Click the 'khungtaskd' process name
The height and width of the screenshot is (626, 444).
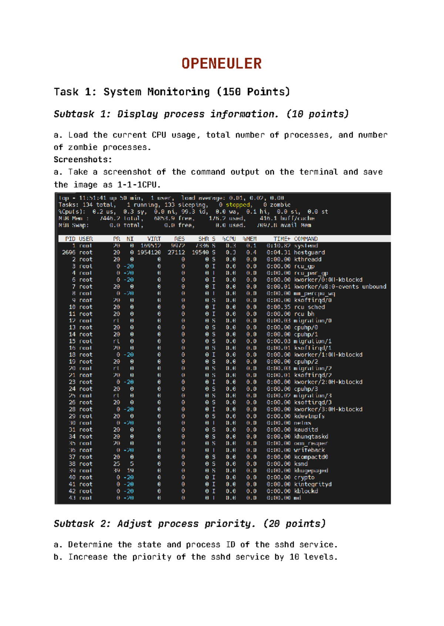(x=311, y=436)
